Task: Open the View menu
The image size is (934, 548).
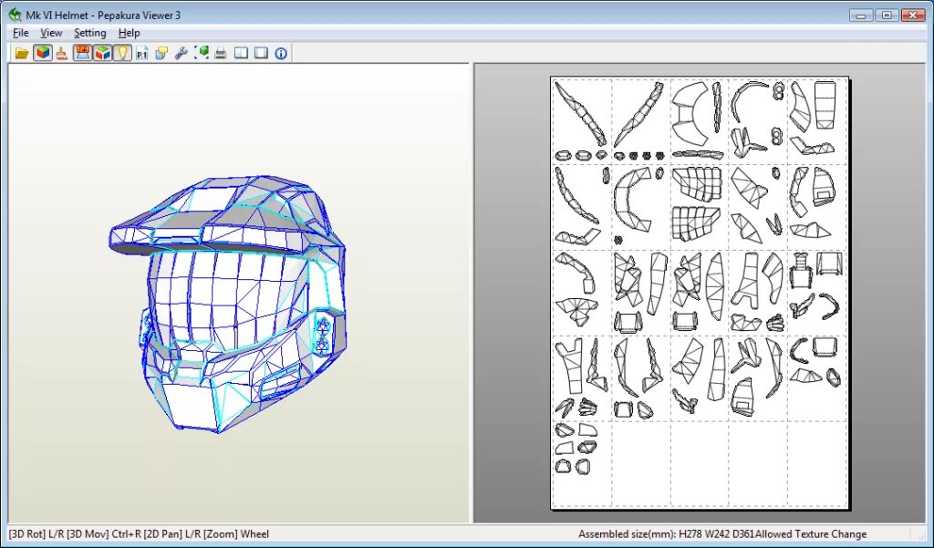Action: pyautogui.click(x=51, y=32)
